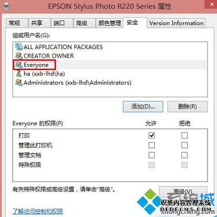Open the 颜色管理 tab

tap(109, 23)
